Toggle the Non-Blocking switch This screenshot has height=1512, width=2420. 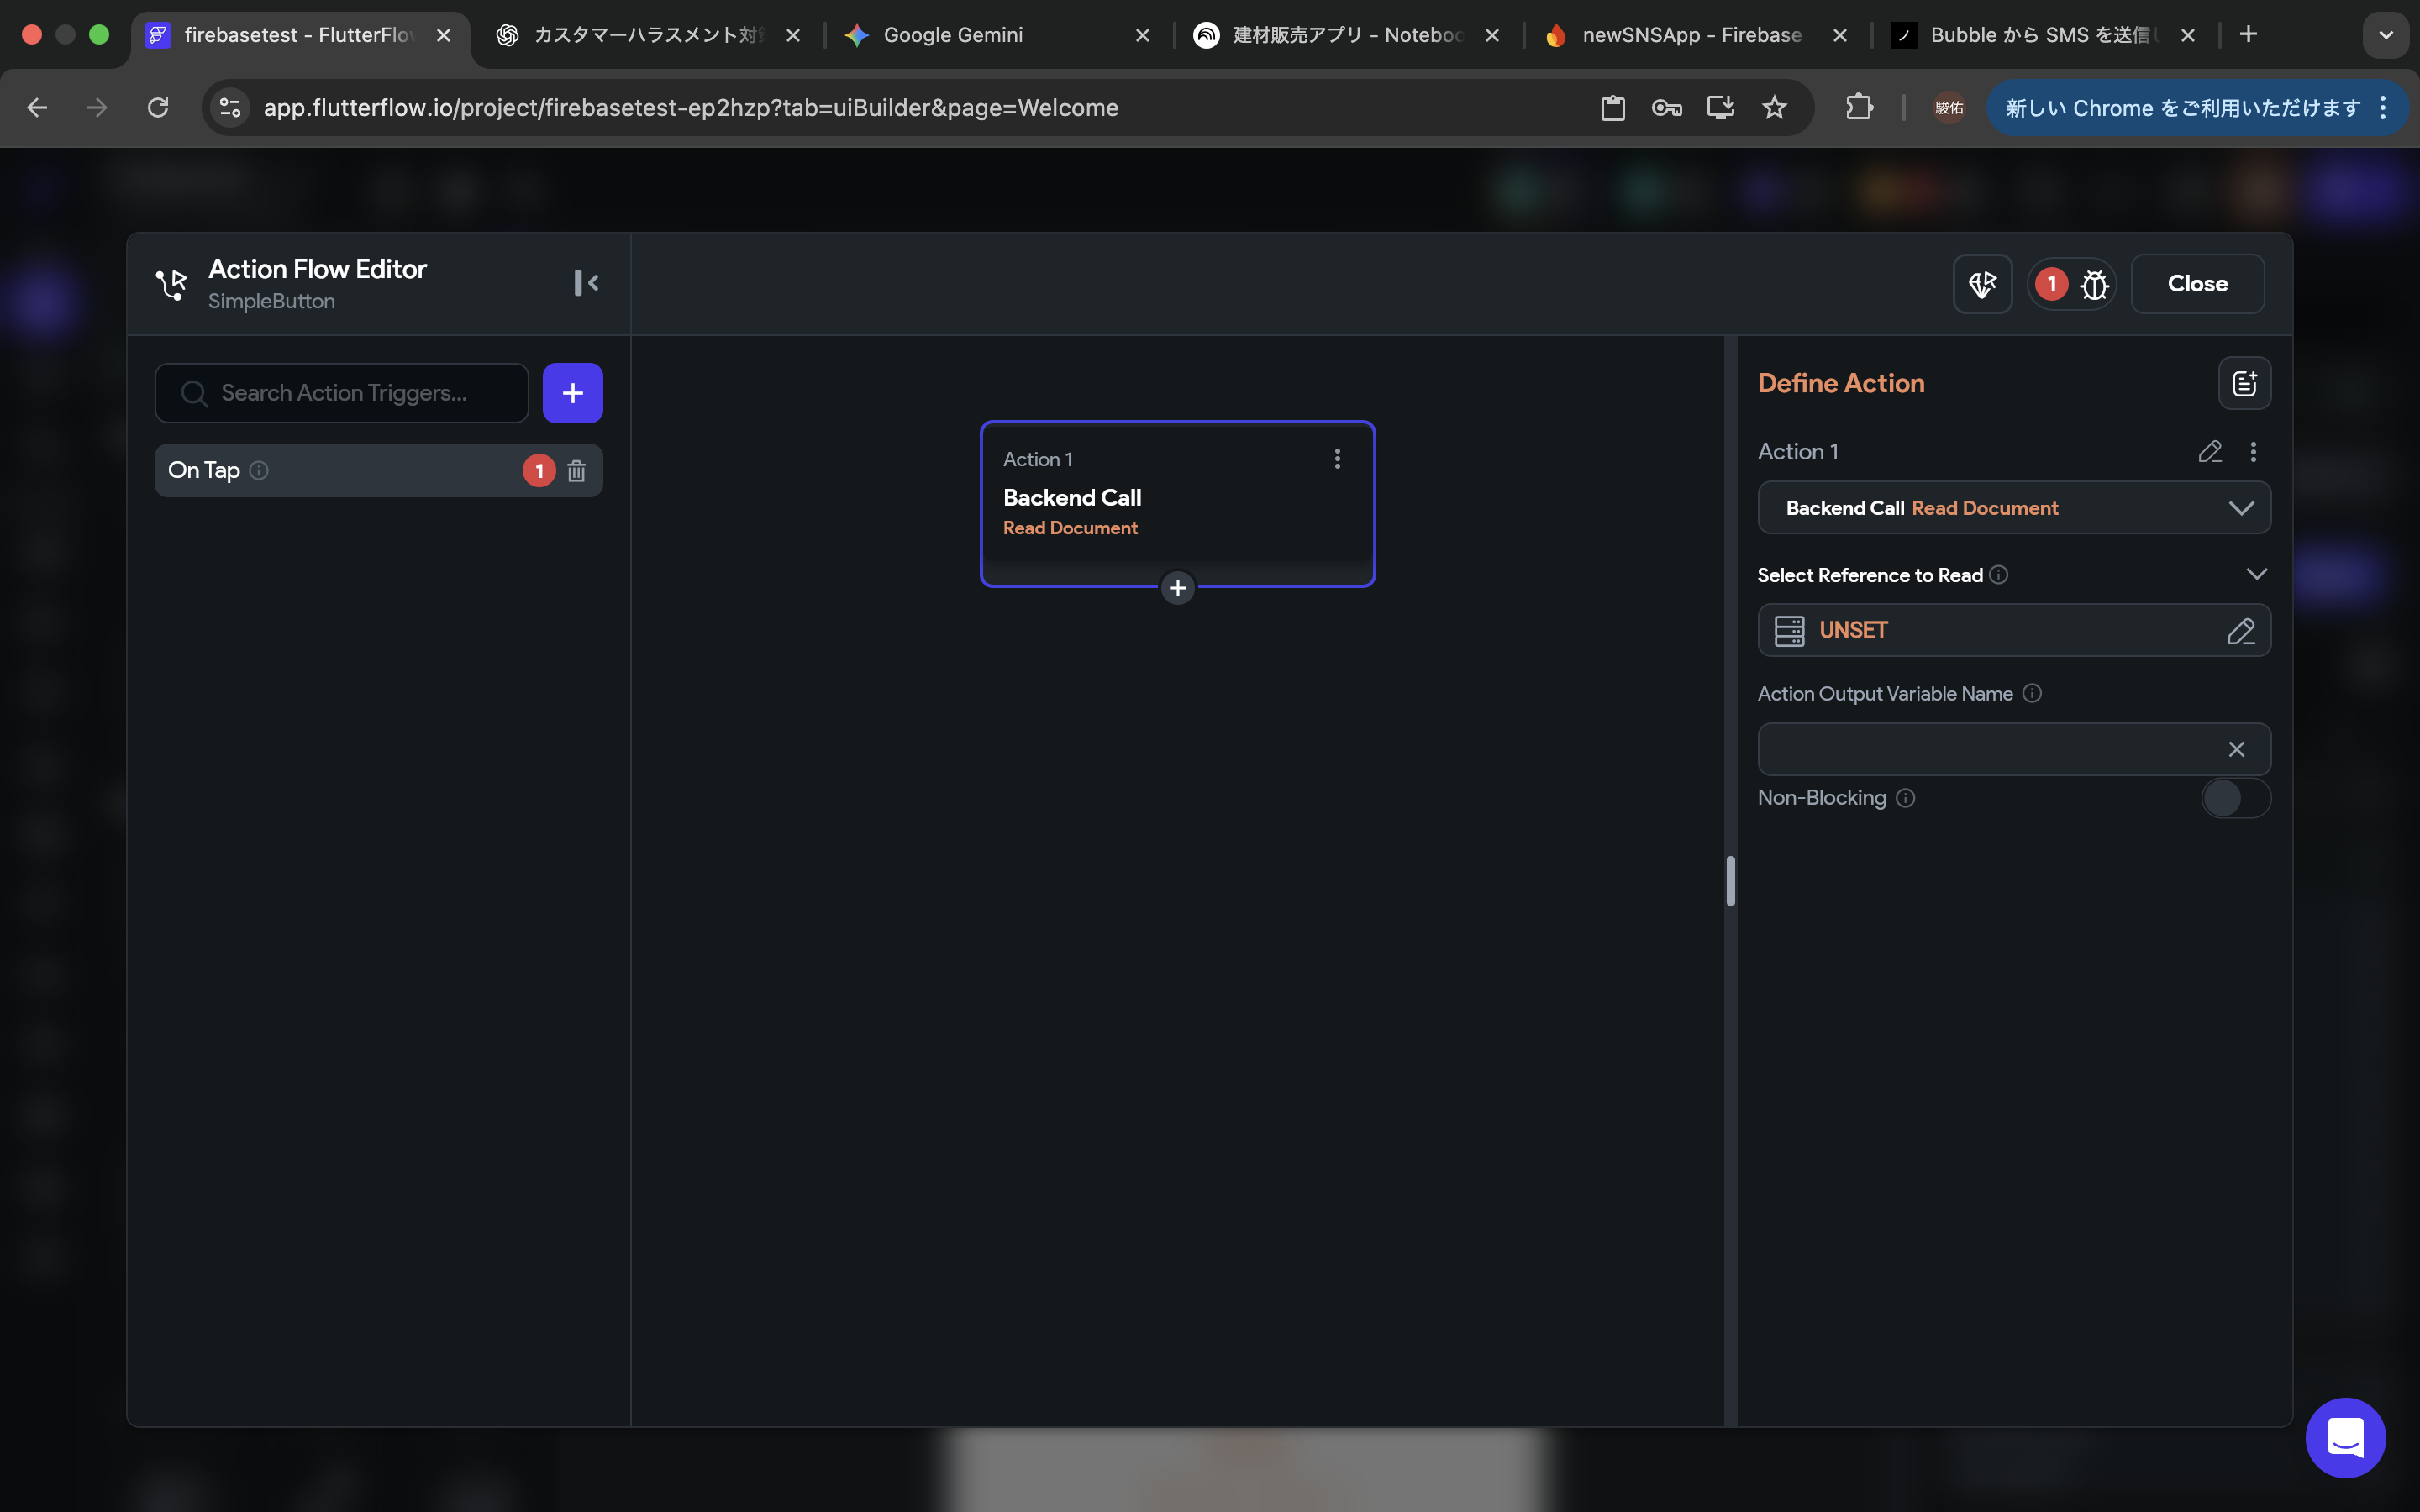click(x=2235, y=798)
